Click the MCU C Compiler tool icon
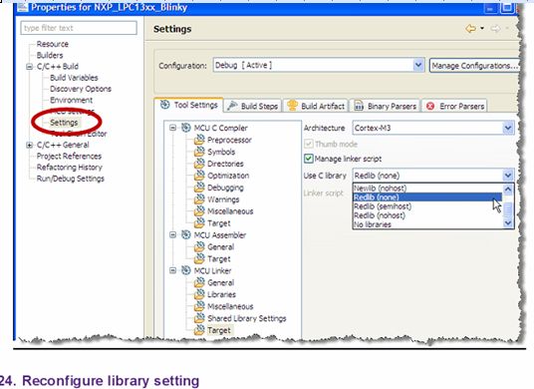Image resolution: width=534 pixels, height=389 pixels. (x=186, y=128)
